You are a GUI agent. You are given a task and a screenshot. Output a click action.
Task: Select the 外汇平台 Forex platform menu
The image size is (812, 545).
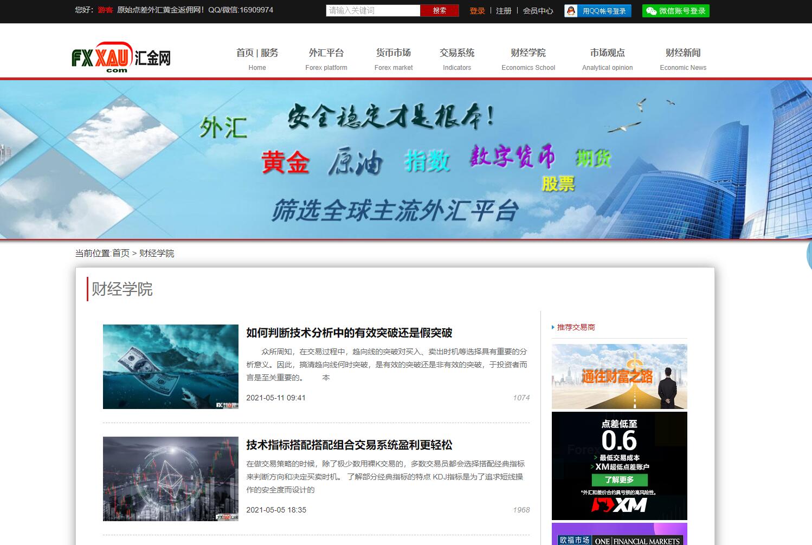coord(326,59)
